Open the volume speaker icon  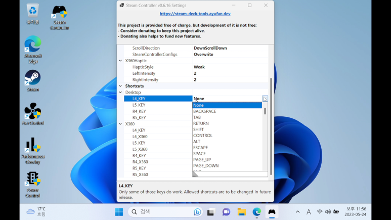pyautogui.click(x=328, y=211)
